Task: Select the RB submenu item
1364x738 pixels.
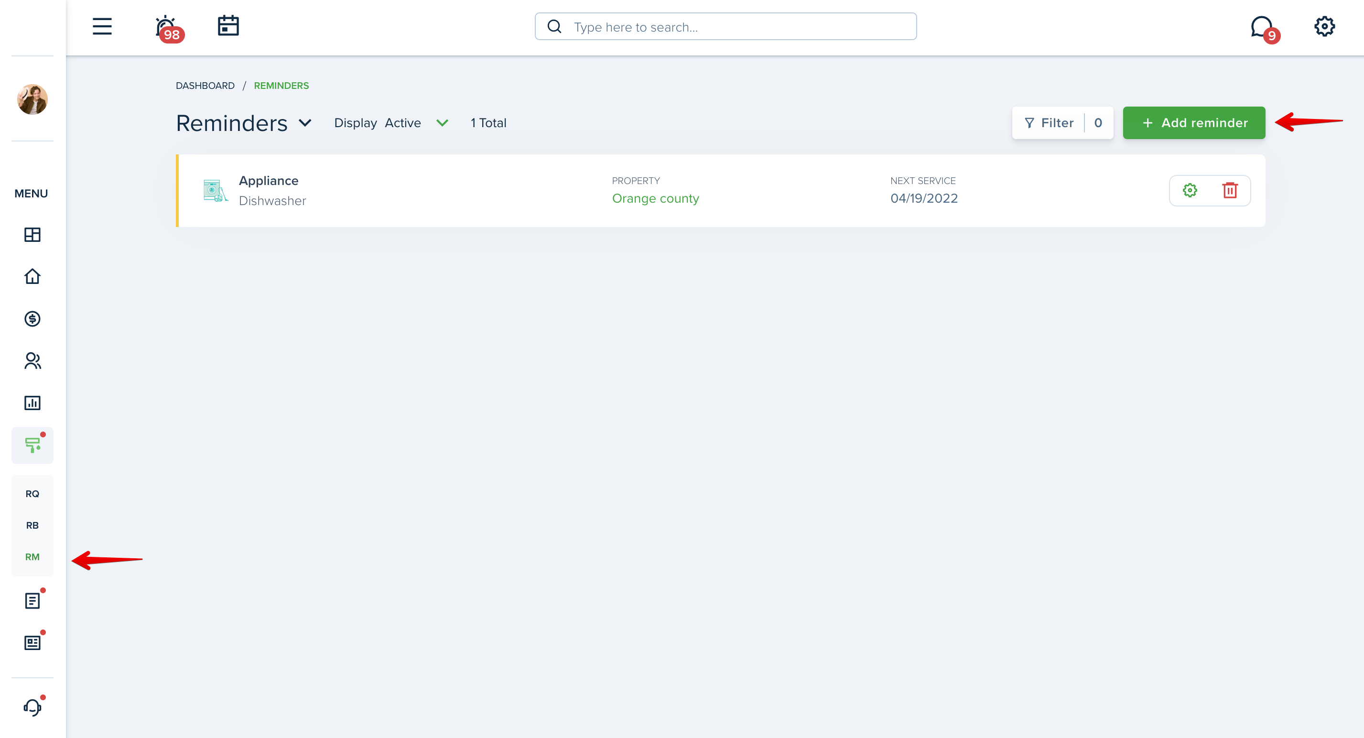Action: (x=32, y=525)
